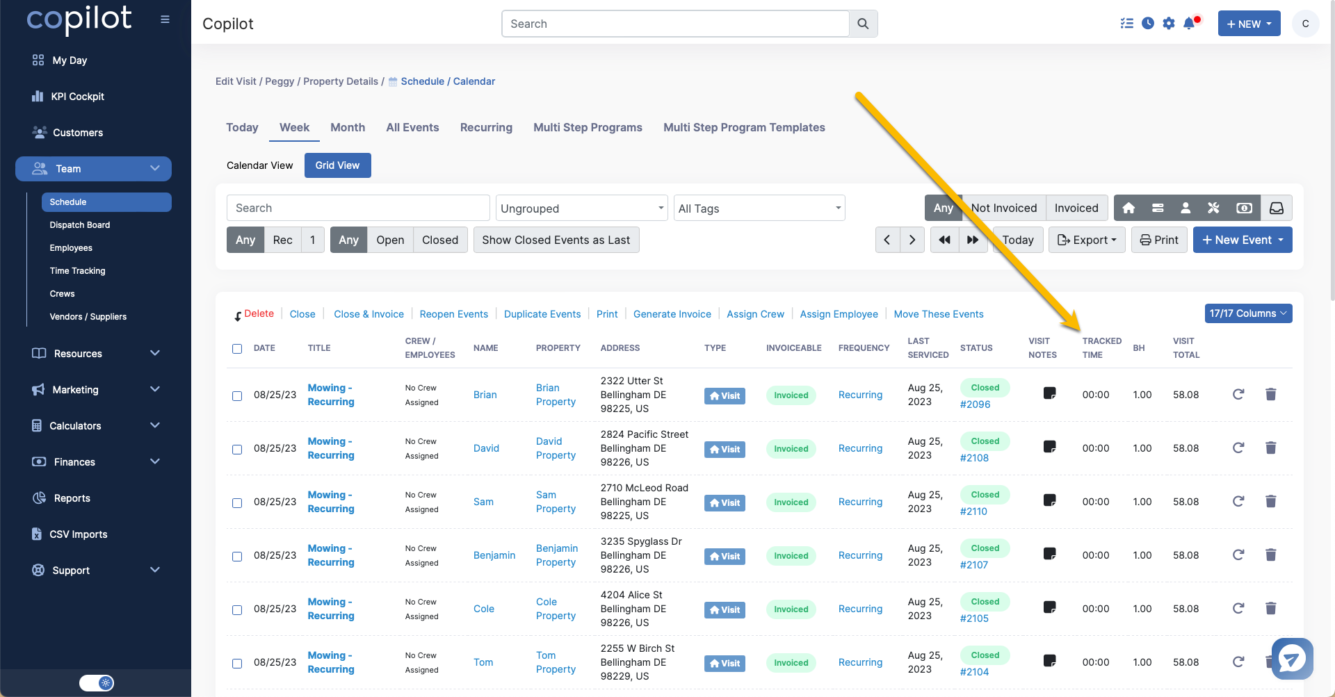Click the header Search input field
This screenshot has width=1335, height=697.
coord(675,24)
